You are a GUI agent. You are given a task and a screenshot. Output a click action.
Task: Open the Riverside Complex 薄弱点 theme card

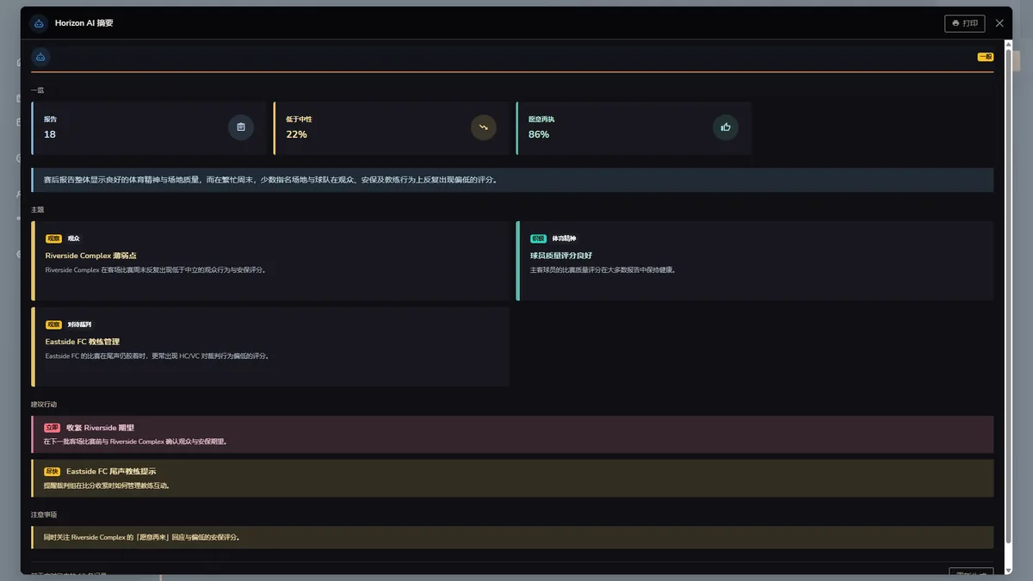270,261
